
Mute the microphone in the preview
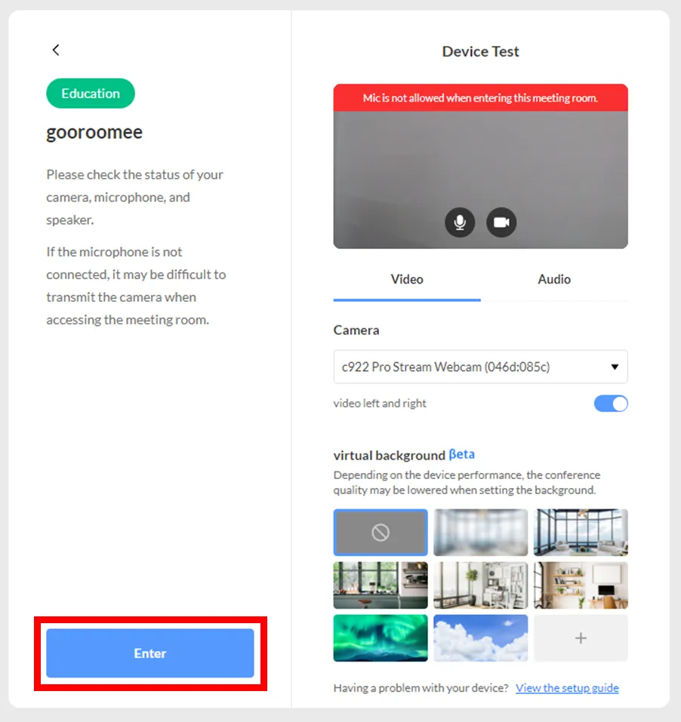tap(459, 223)
